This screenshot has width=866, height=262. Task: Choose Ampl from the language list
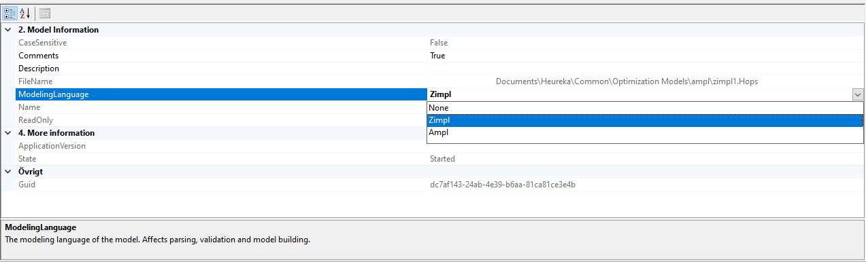coord(645,133)
